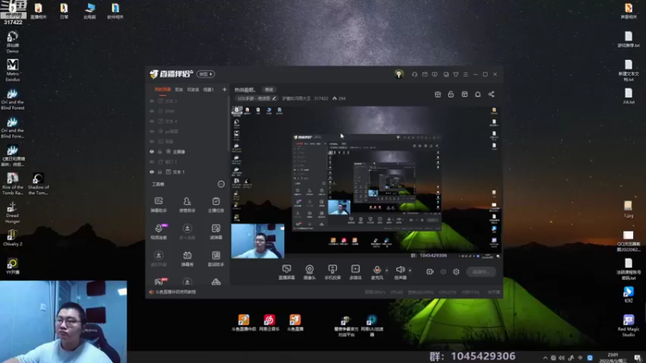This screenshot has width=646, height=363.
Task: Toggle visibility of 主摄像 layer
Action: click(152, 152)
